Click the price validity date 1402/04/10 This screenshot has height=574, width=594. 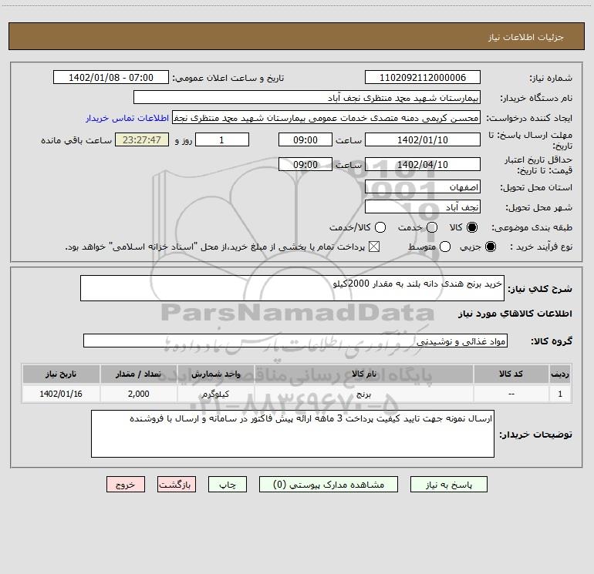(x=423, y=164)
